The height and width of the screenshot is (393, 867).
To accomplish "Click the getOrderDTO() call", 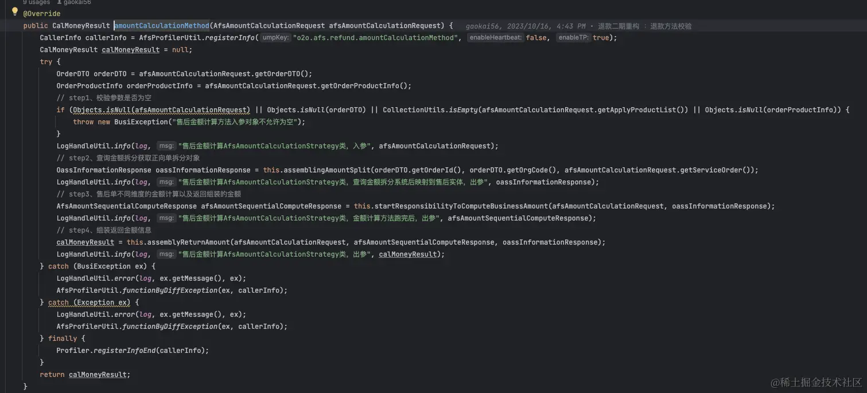I will pyautogui.click(x=282, y=74).
